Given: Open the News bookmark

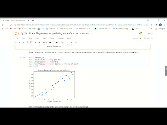Looking at the screenshot, I should coord(41,29).
